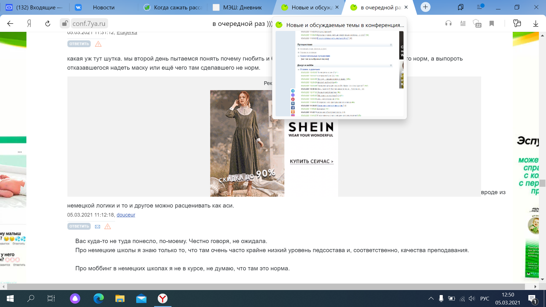Reply to douceur's message with ОТВЕТИТЬ
This screenshot has height=307, width=546.
[x=79, y=226]
